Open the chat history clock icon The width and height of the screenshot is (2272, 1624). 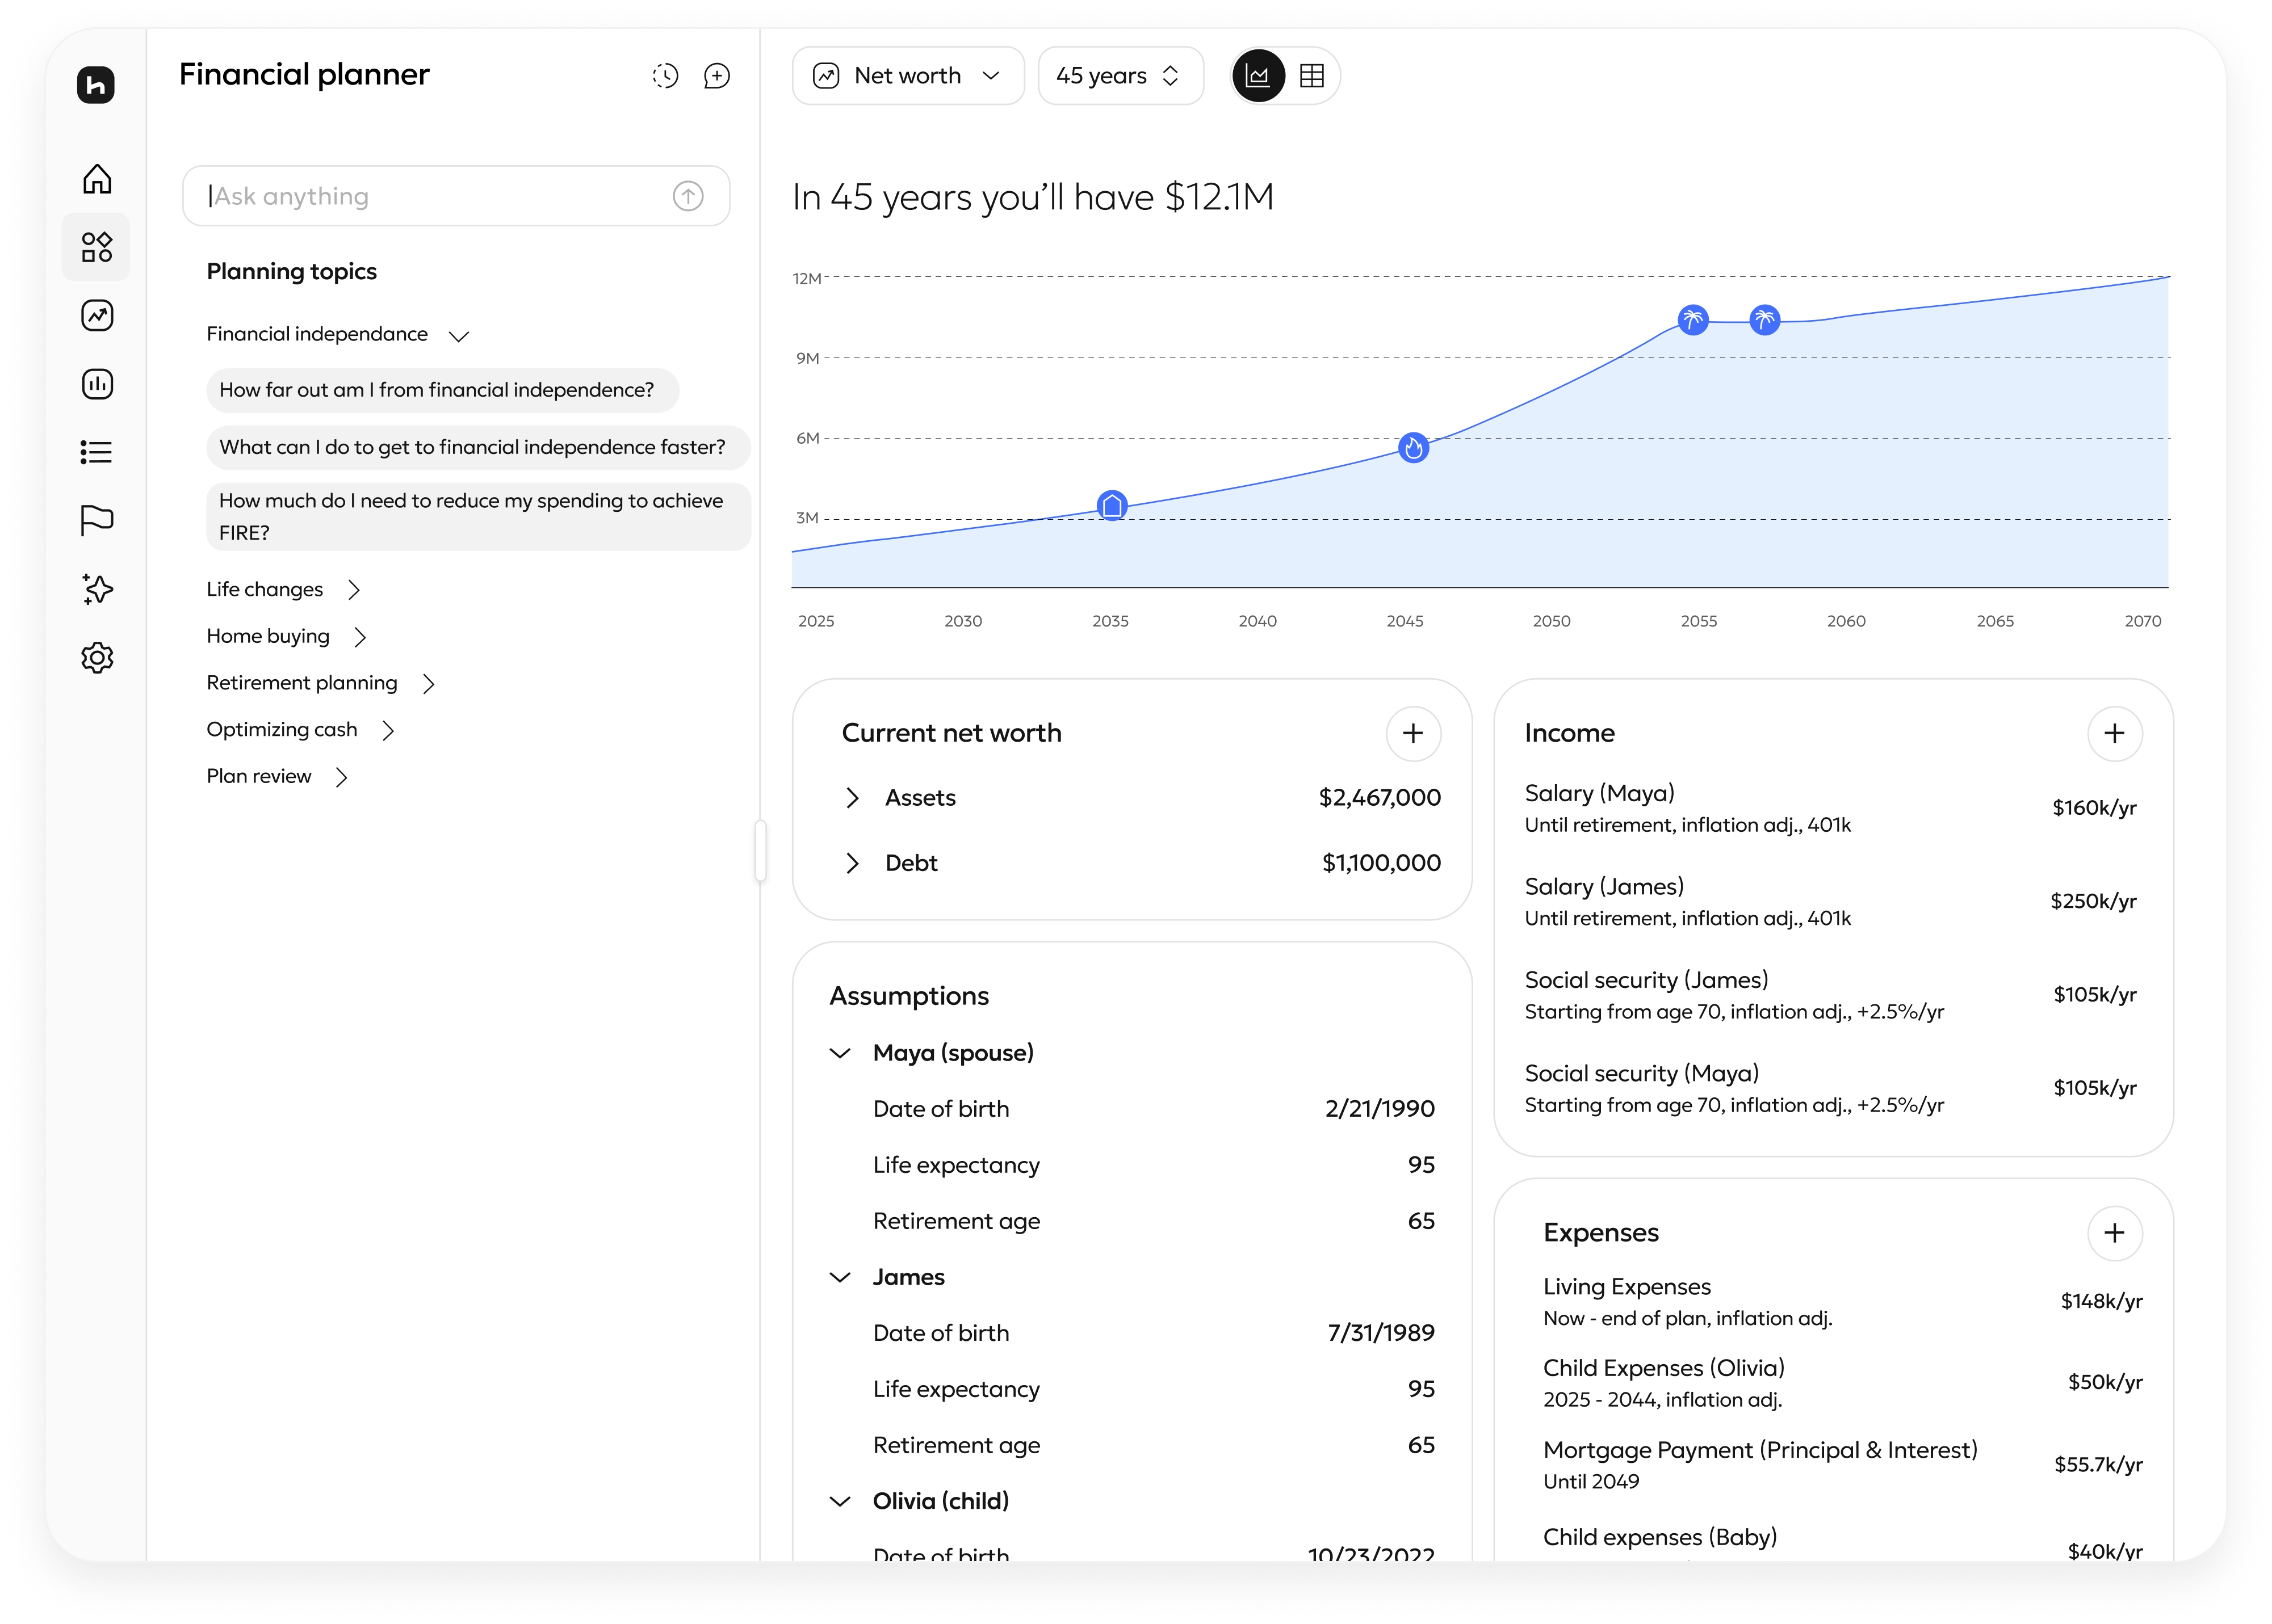pos(664,75)
